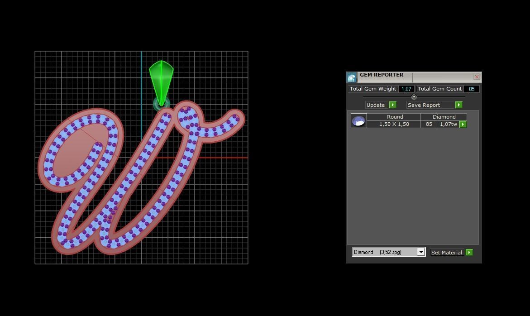Open the Diamond (3,52 spg) material dropdown

[x=388, y=252]
